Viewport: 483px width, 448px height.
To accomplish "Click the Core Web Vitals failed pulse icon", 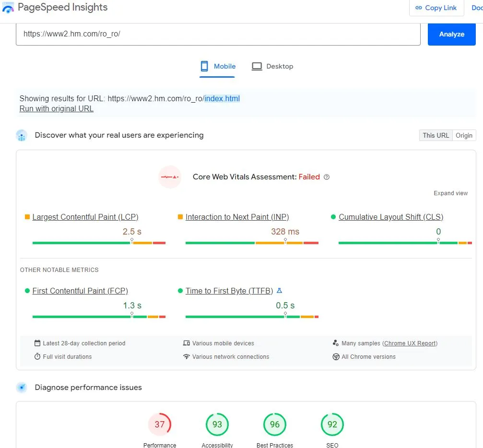I will 170,177.
